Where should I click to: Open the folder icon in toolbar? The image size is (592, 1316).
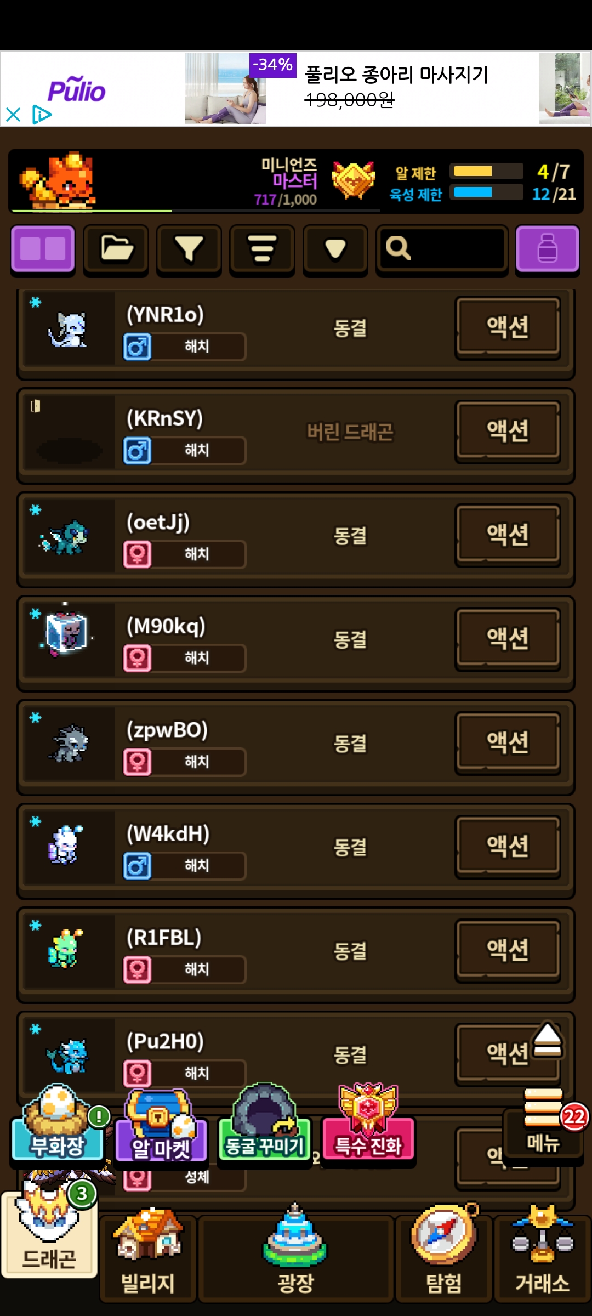tap(116, 249)
